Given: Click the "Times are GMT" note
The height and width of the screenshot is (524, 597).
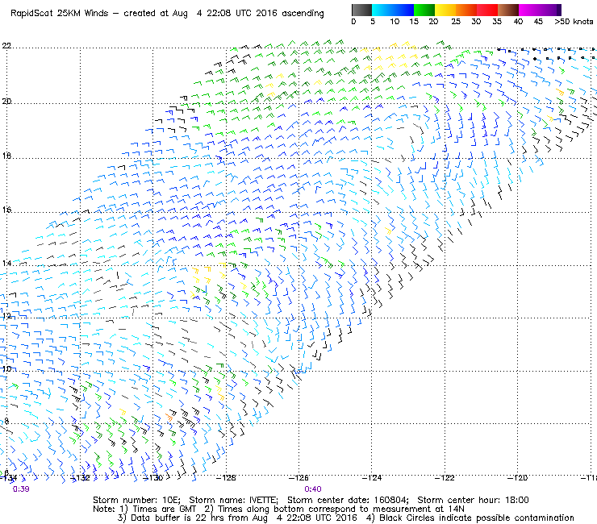Looking at the screenshot, I should point(164,509).
